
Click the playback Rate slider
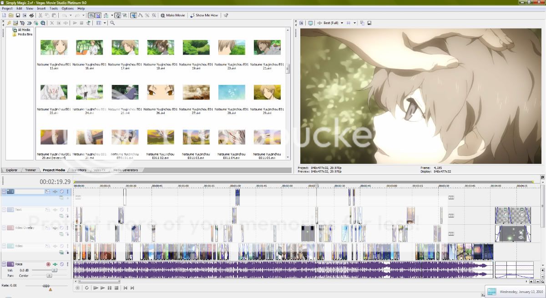46,286
